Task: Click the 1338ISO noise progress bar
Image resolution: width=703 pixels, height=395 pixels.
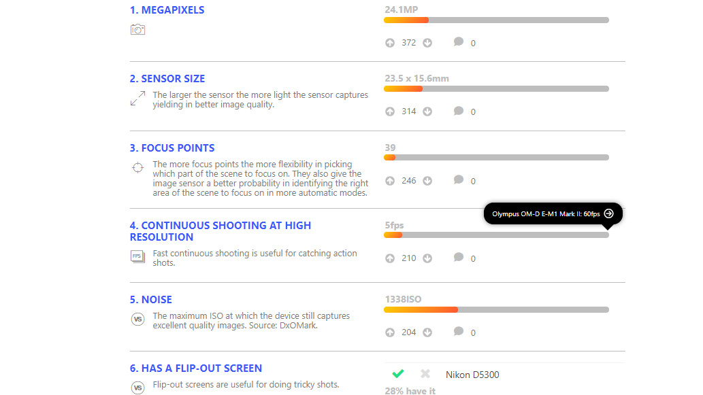Action: [x=496, y=310]
